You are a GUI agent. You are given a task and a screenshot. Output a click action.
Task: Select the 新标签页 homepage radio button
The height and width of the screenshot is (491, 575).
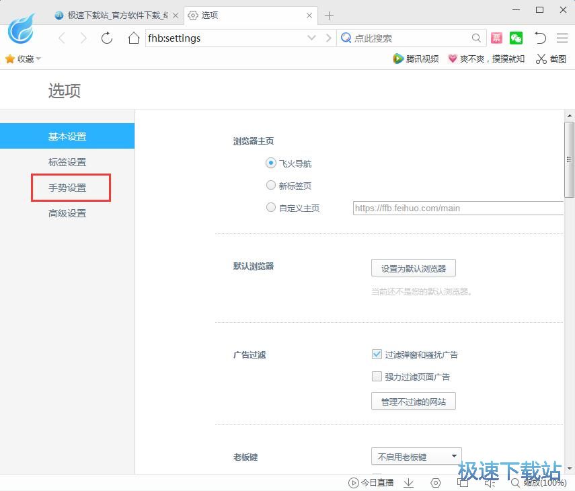[x=270, y=185]
